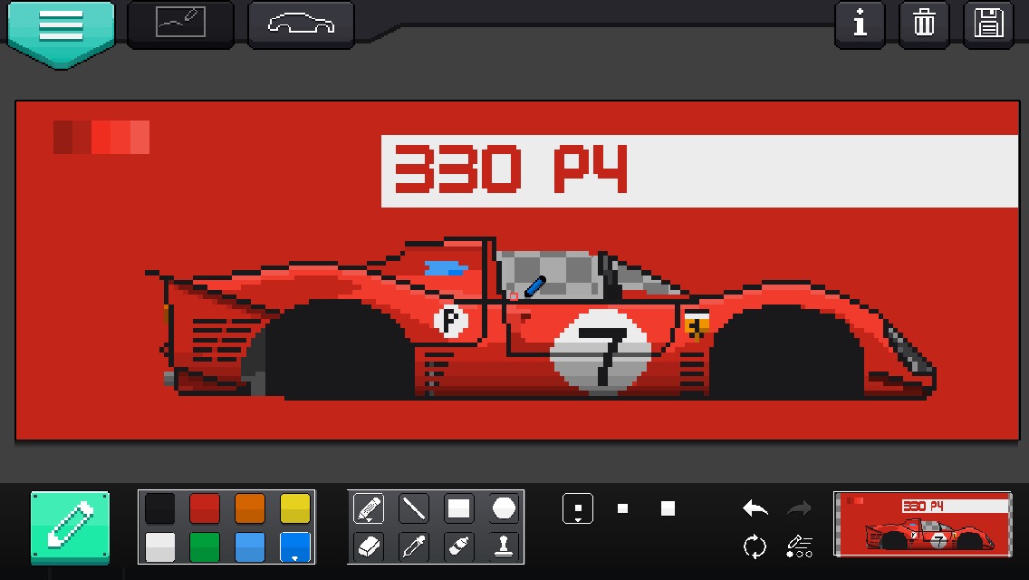Select the Eyedropper color picker tool
The height and width of the screenshot is (580, 1029).
tap(413, 546)
